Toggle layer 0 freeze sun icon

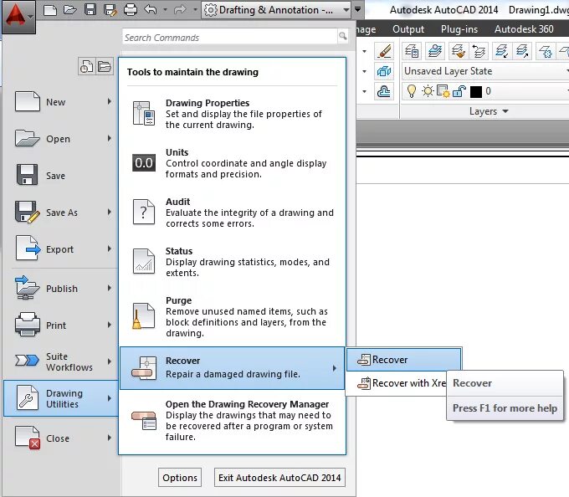coord(428,90)
